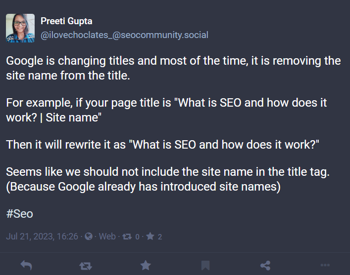Click the paragraph starting "Seems like we should"
This screenshot has width=350, height=275.
click(x=168, y=179)
